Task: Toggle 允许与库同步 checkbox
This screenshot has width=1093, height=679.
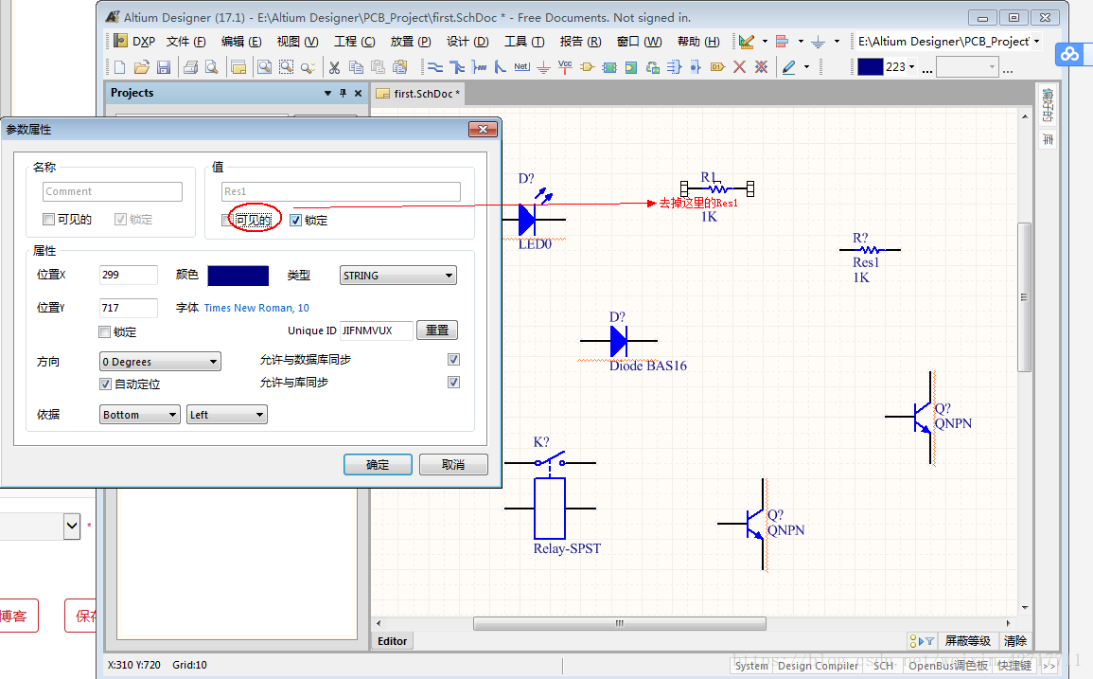Action: click(454, 382)
